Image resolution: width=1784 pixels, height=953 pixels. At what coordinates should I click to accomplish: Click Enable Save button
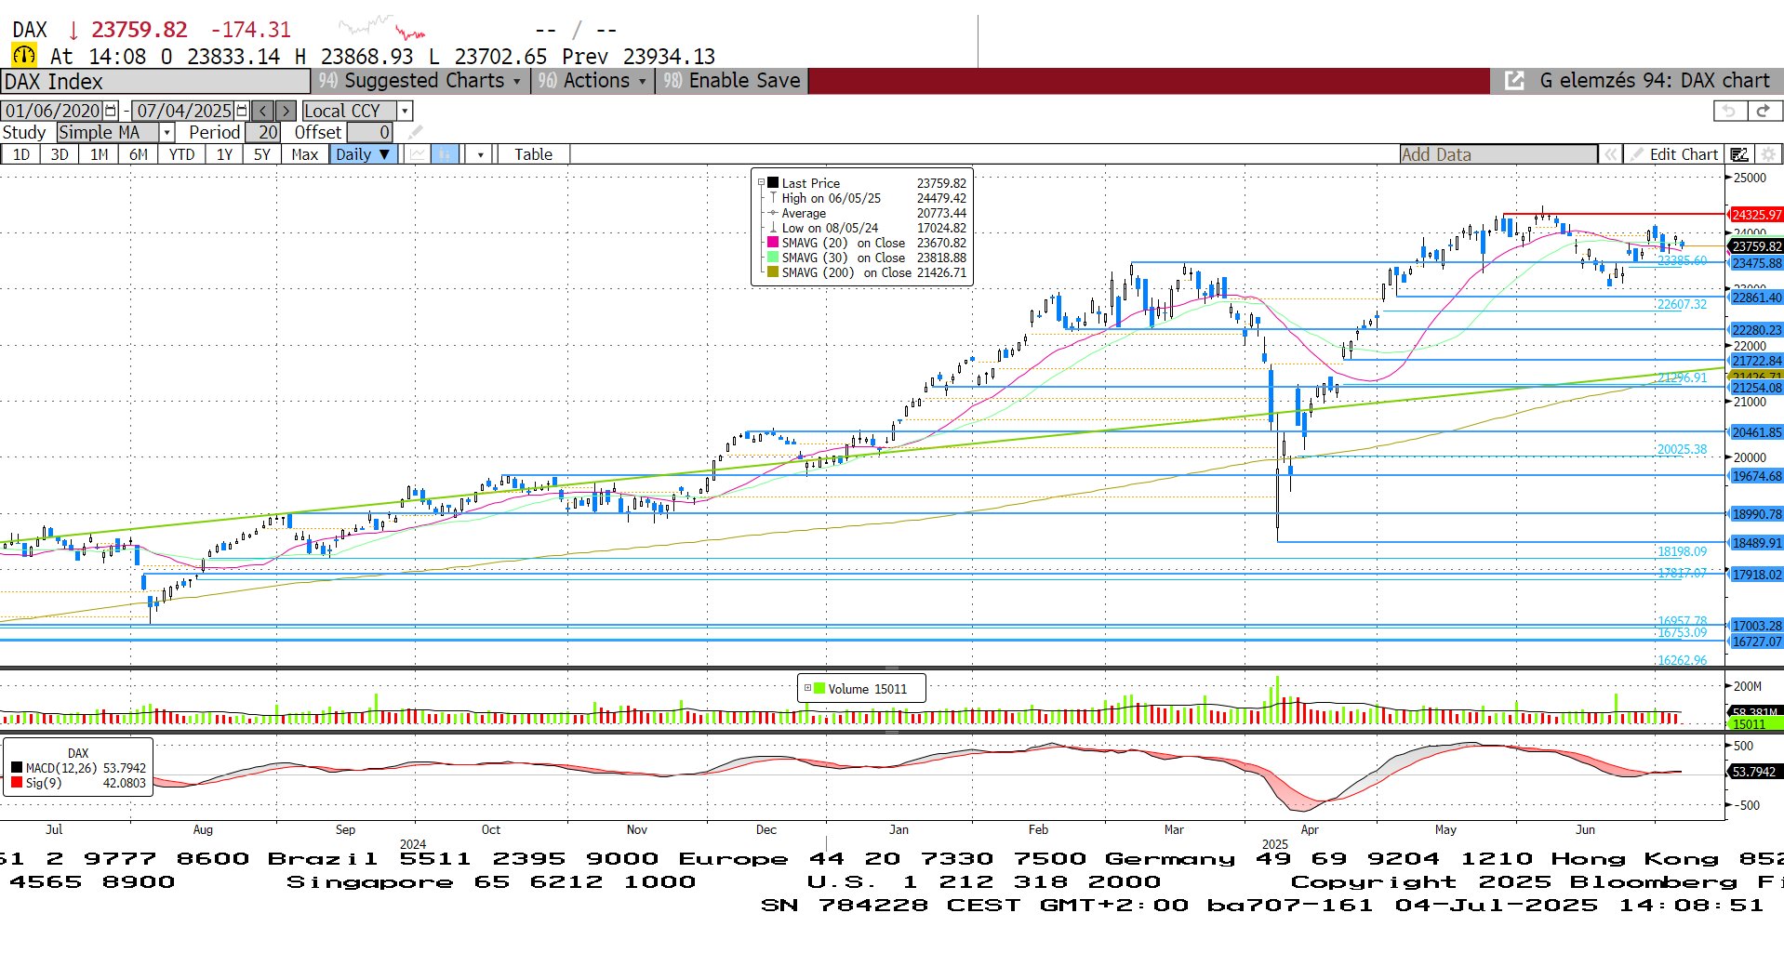point(732,81)
